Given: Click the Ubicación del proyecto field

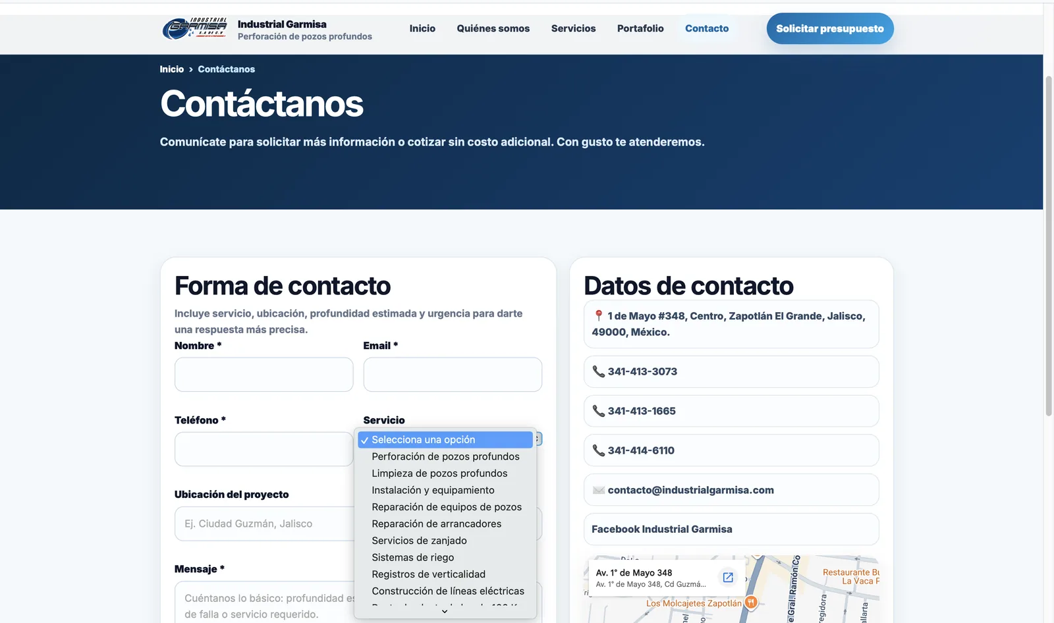Looking at the screenshot, I should [264, 524].
